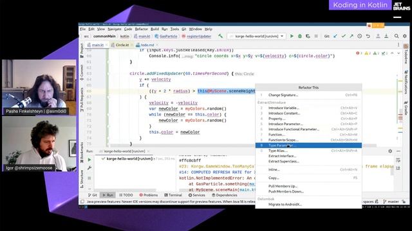
Task: Click Rerun icon in Run panel
Action: click(x=89, y=160)
